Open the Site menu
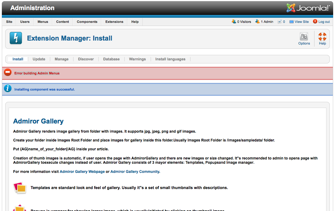 9,22
